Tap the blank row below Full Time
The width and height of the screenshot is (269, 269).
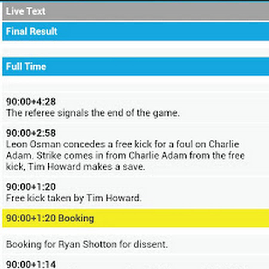134,84
